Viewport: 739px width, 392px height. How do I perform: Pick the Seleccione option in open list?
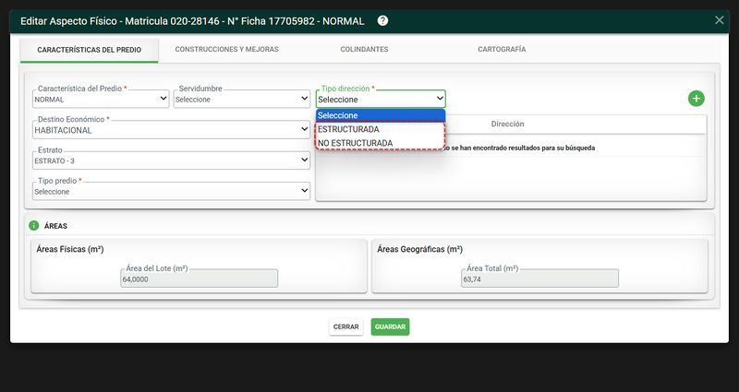381,115
